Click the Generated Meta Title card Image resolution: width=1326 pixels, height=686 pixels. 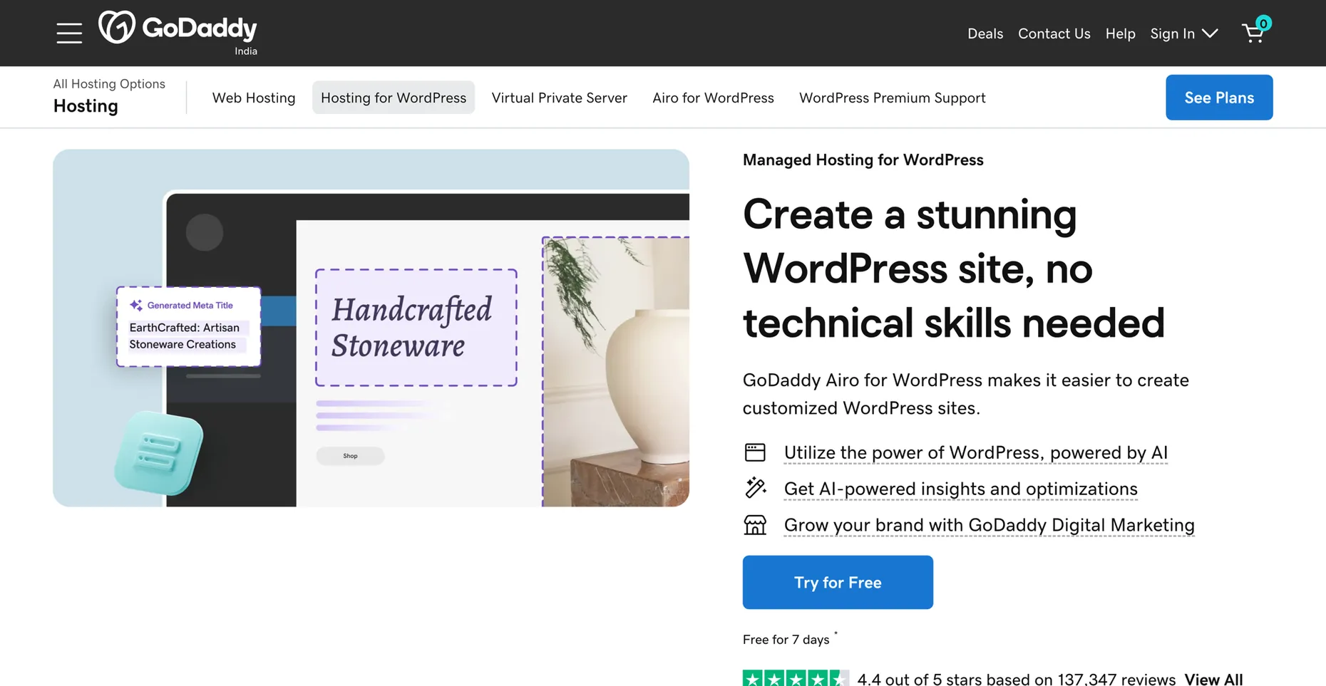tap(189, 327)
